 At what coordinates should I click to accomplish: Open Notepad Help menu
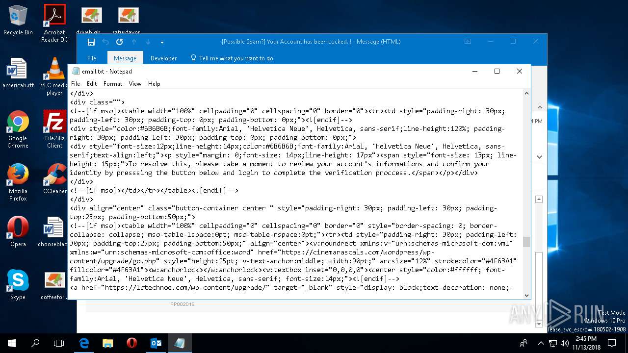[x=154, y=84]
